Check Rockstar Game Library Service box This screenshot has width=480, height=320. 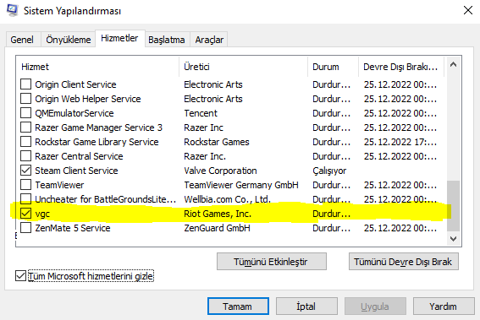tap(25, 141)
